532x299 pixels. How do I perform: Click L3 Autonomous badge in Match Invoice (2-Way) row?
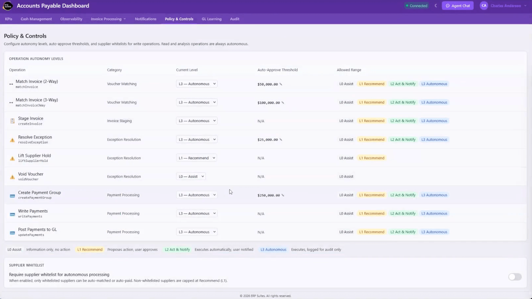pos(434,84)
